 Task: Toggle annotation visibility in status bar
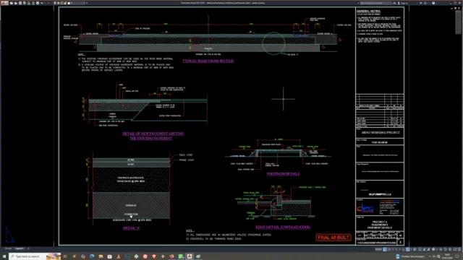[425, 249]
